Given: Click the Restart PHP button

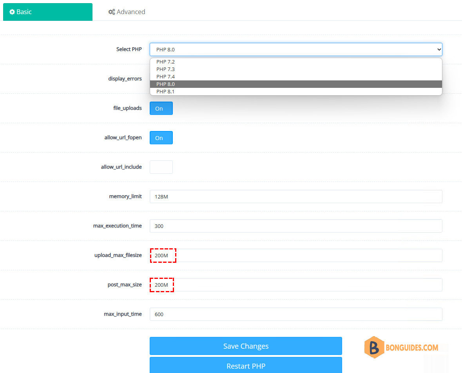Looking at the screenshot, I should coord(246,366).
